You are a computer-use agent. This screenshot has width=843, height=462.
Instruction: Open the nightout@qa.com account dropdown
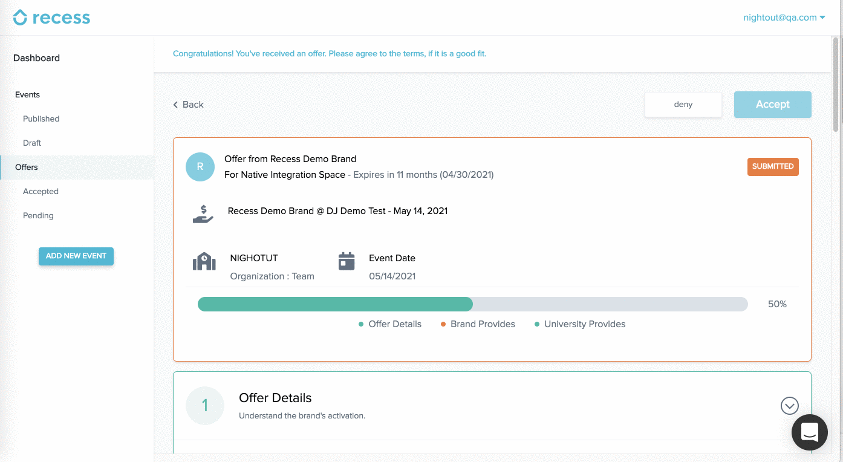click(x=784, y=18)
